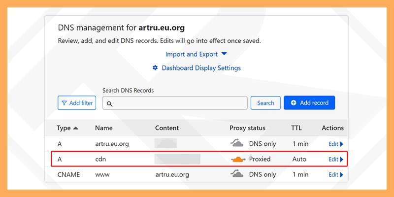
Task: Click the Search button
Action: click(x=265, y=103)
